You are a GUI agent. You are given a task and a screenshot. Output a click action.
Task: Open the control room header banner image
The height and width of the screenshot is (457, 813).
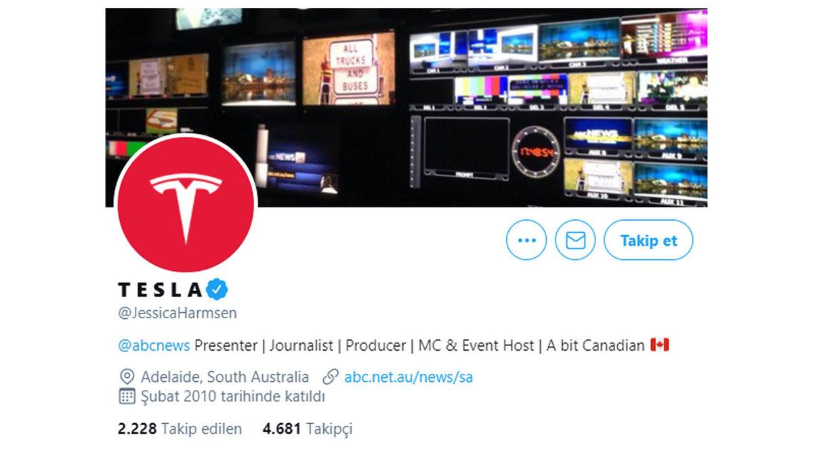(x=406, y=107)
